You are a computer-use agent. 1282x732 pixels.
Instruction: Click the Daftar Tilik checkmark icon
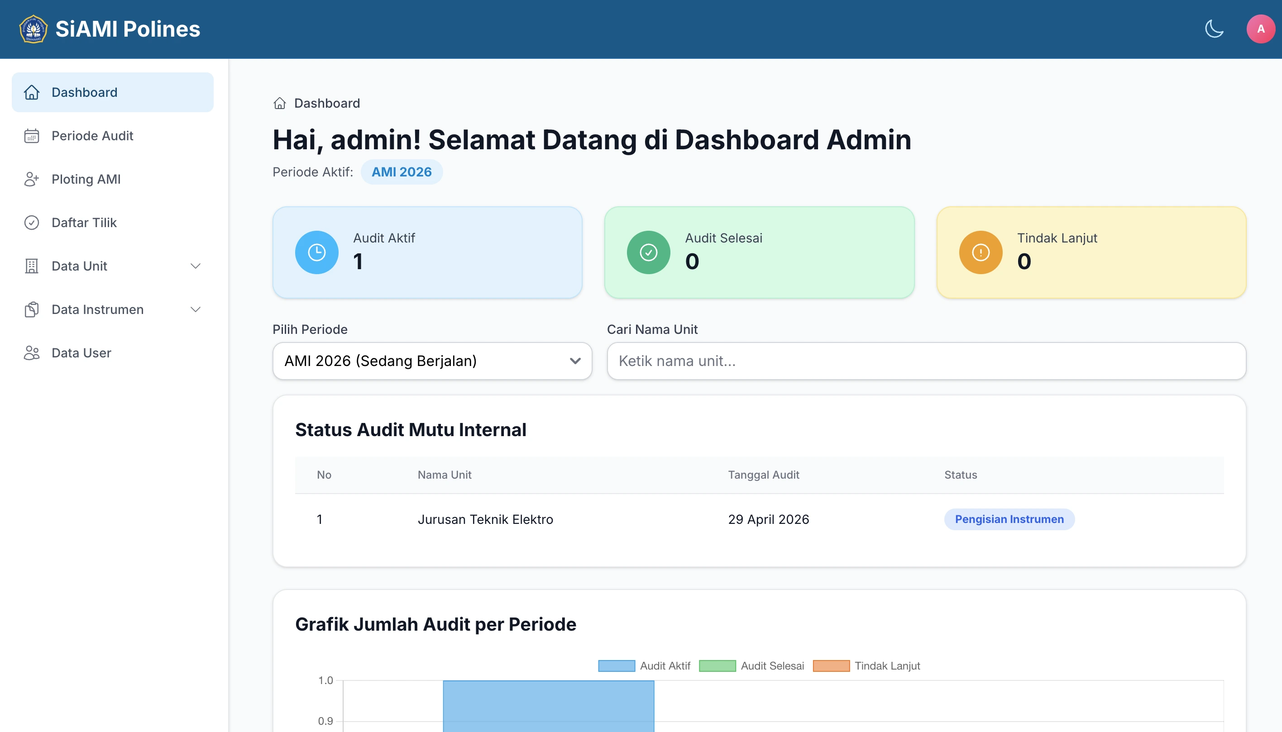(32, 223)
